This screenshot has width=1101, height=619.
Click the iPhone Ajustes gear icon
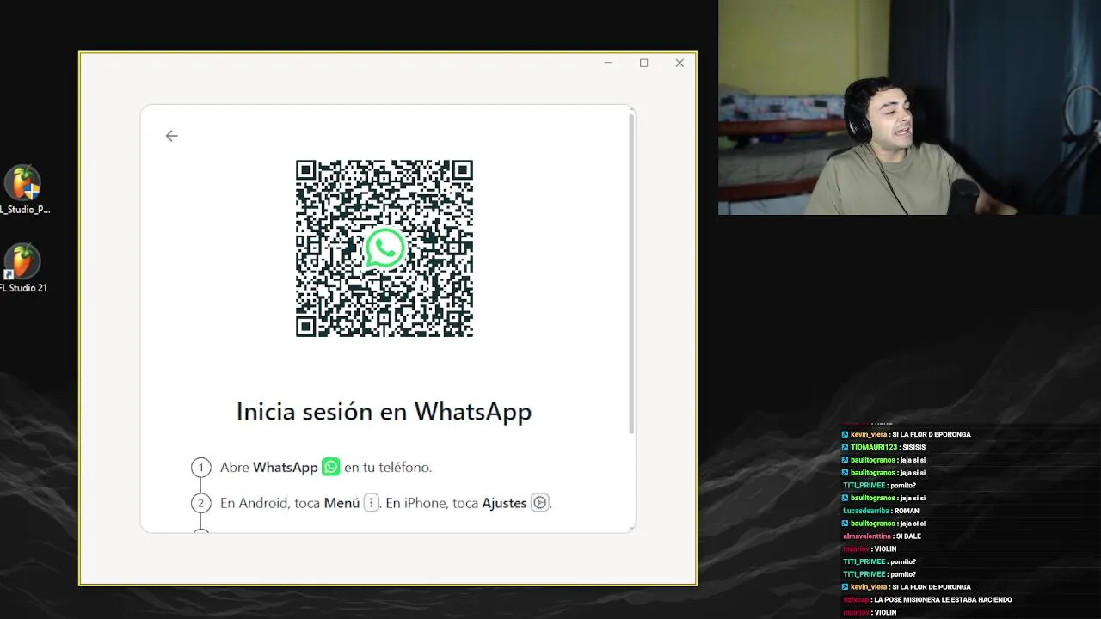(539, 503)
